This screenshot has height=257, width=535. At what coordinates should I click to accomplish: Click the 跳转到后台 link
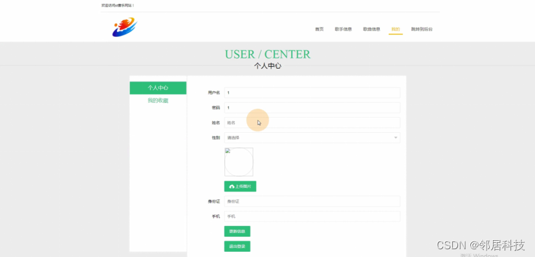point(422,29)
